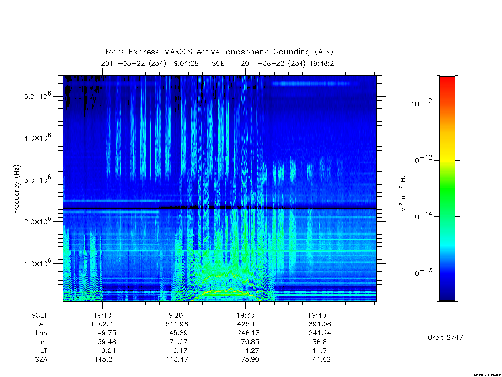The height and width of the screenshot is (377, 502).
Task: Click the 19:30 time axis label
Action: click(245, 315)
